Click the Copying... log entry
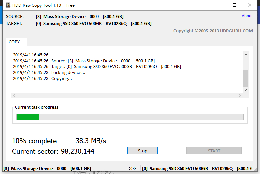Viewport: 260px width, 174px height. point(62,79)
